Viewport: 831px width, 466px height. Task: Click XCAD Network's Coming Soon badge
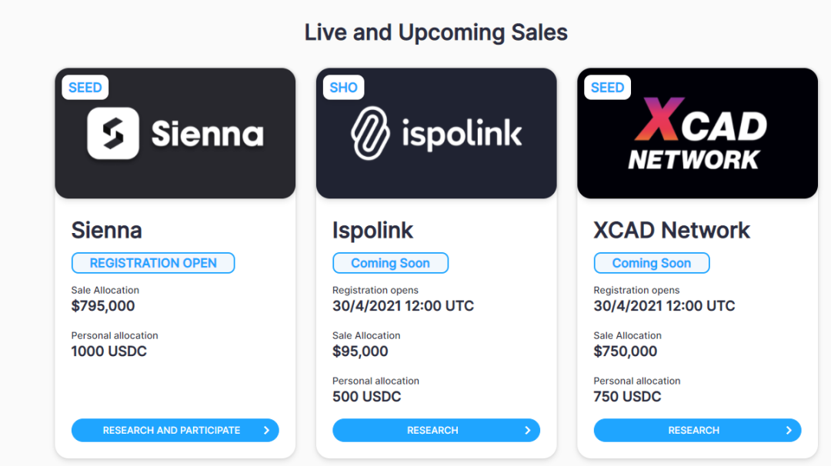point(652,263)
